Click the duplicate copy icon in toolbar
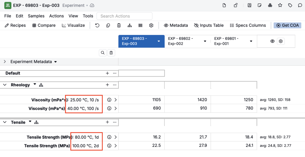305x157 pixels. 108,26
